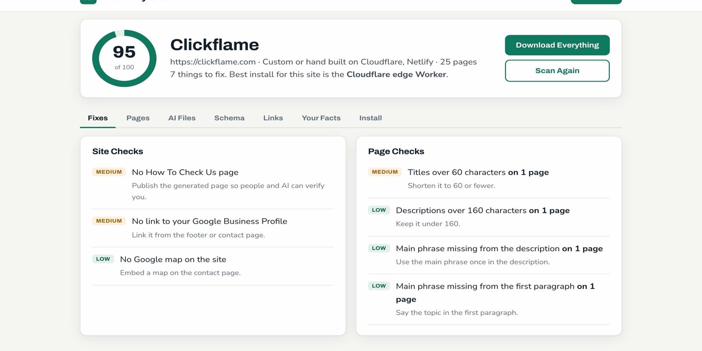The height and width of the screenshot is (351, 702).
Task: Click 'Embed a map on the contact page.'
Action: pos(180,273)
